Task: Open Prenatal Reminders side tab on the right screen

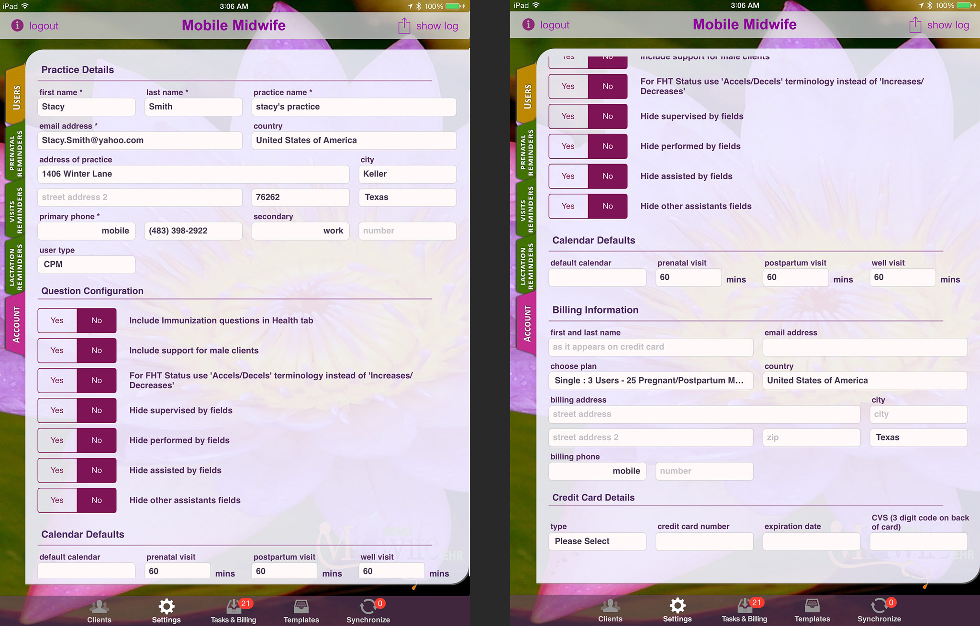Action: (527, 153)
